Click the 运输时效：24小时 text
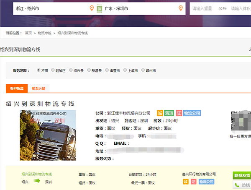The width and height of the screenshot is (251, 190). pyautogui.click(x=143, y=174)
